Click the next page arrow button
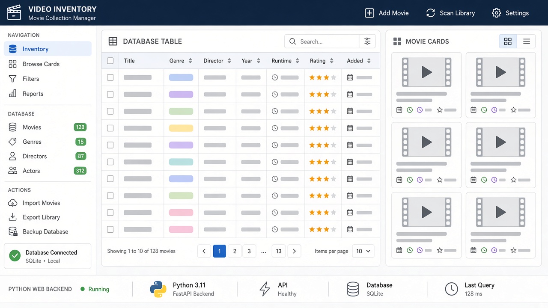This screenshot has height=308, width=548. (x=294, y=251)
